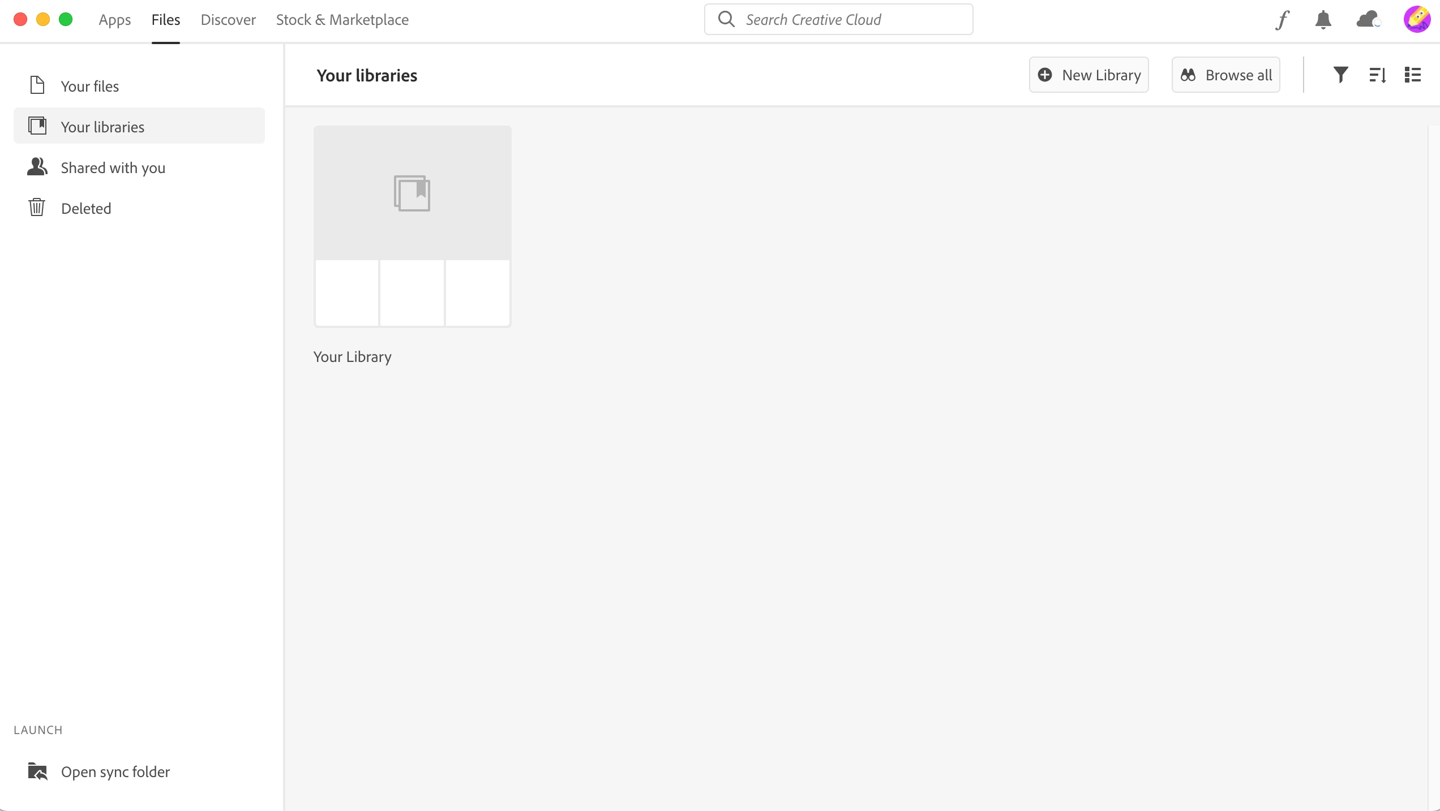Open Adobe Fonts icon in header

coord(1283,20)
